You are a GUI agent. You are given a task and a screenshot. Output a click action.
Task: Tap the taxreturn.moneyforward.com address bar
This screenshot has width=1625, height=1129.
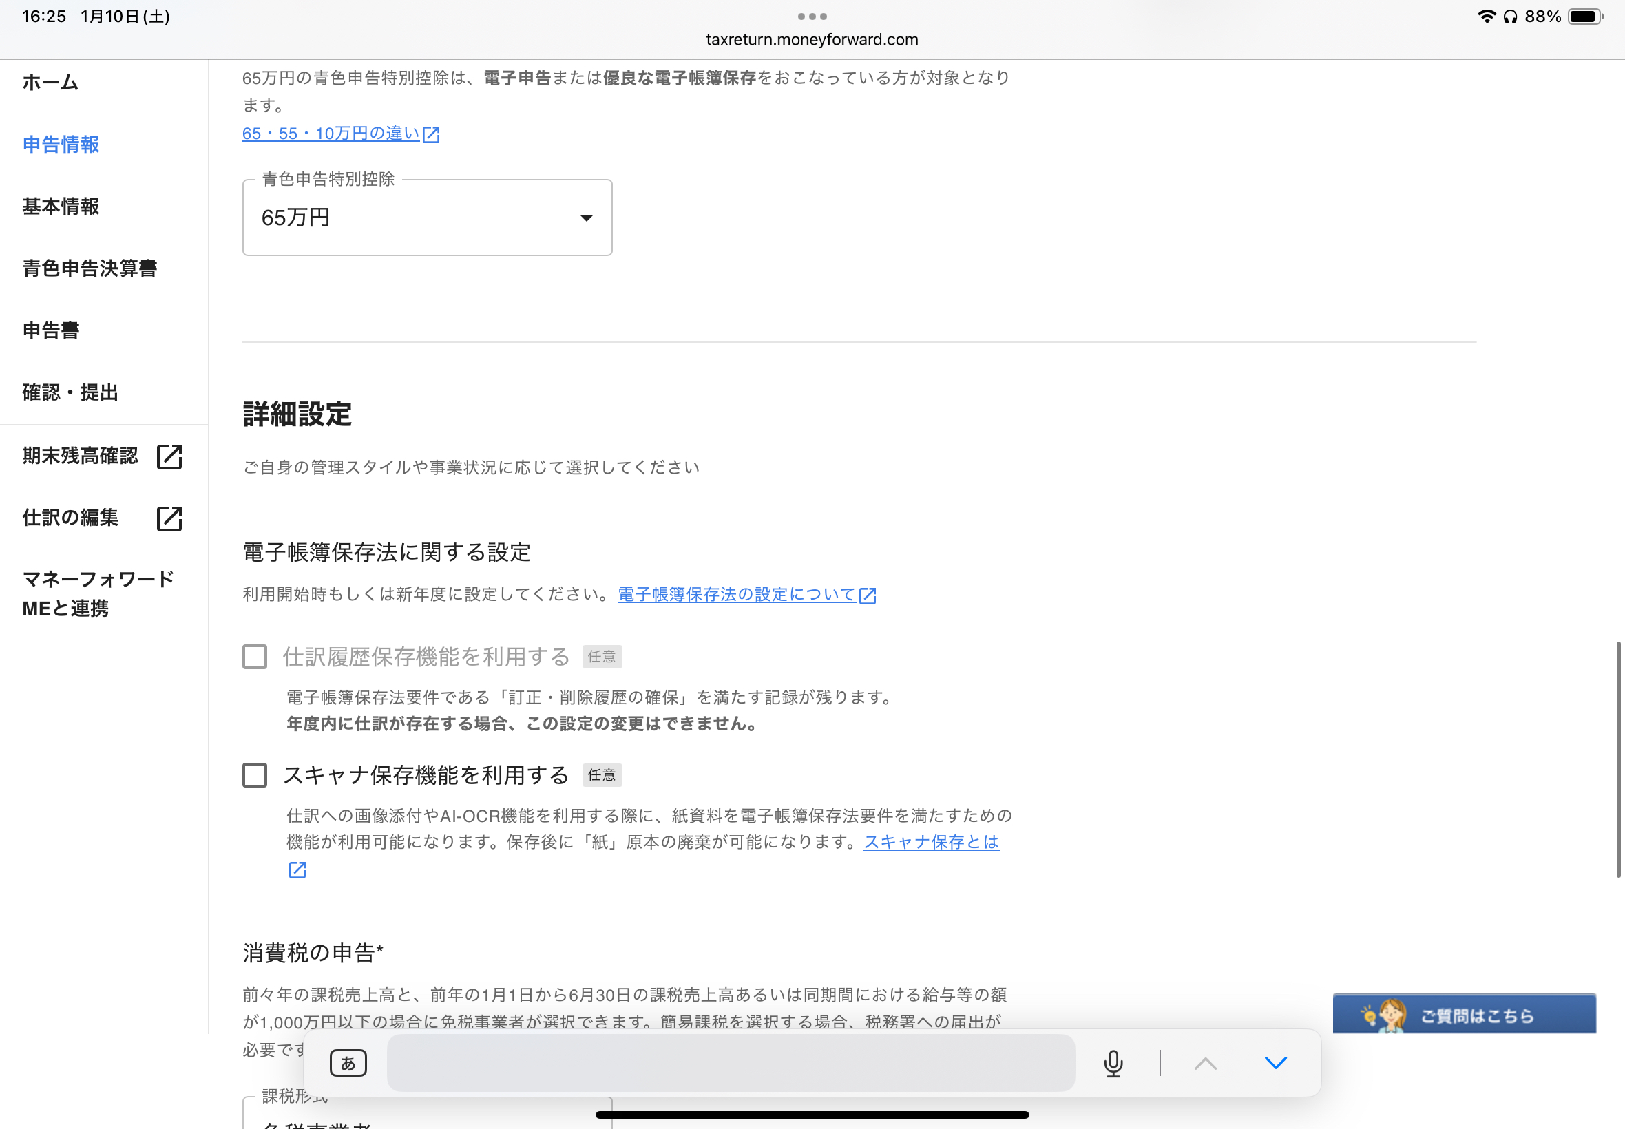click(x=812, y=40)
